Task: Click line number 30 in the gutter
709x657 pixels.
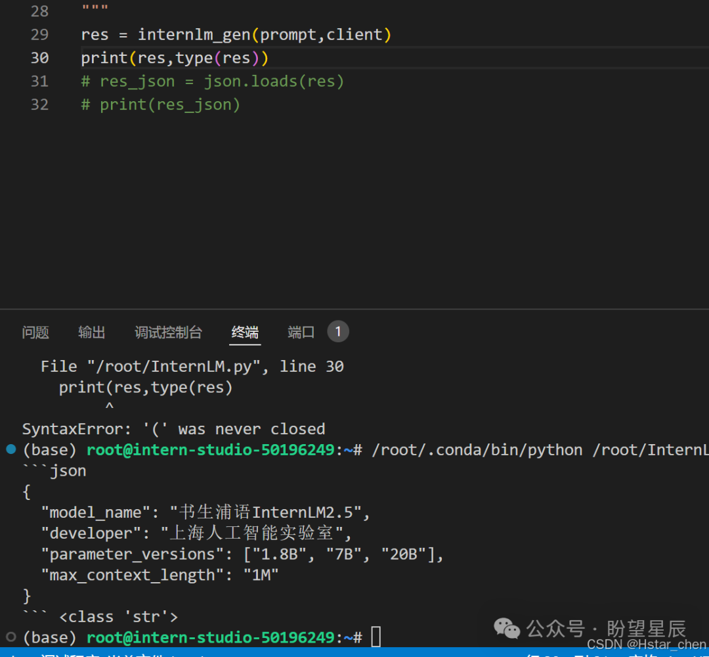Action: pos(39,58)
